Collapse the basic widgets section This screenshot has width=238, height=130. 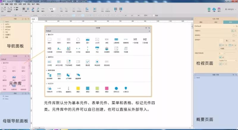(x=47, y=35)
